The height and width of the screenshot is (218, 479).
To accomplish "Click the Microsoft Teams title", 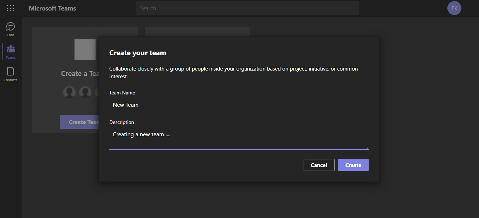I will coord(52,8).
